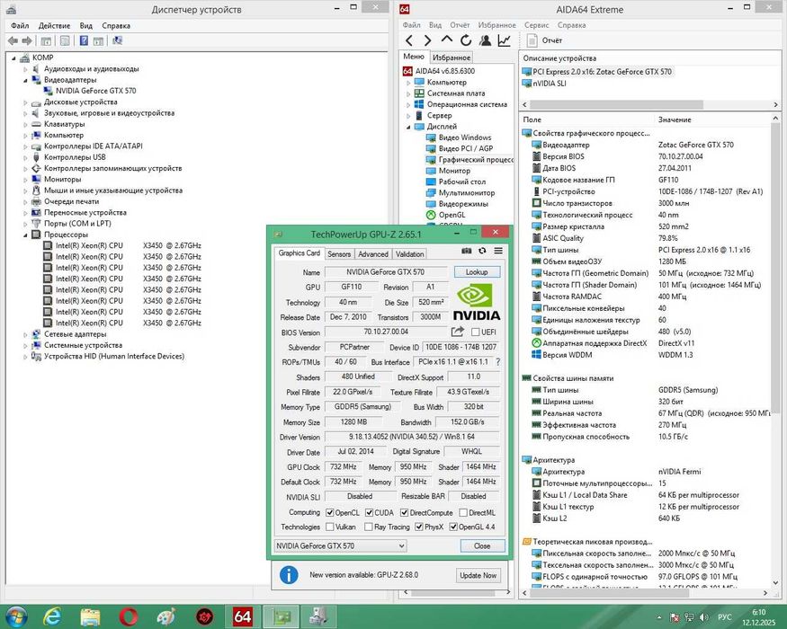Switch to the Sensors tab
This screenshot has height=629, width=787.
(x=339, y=254)
